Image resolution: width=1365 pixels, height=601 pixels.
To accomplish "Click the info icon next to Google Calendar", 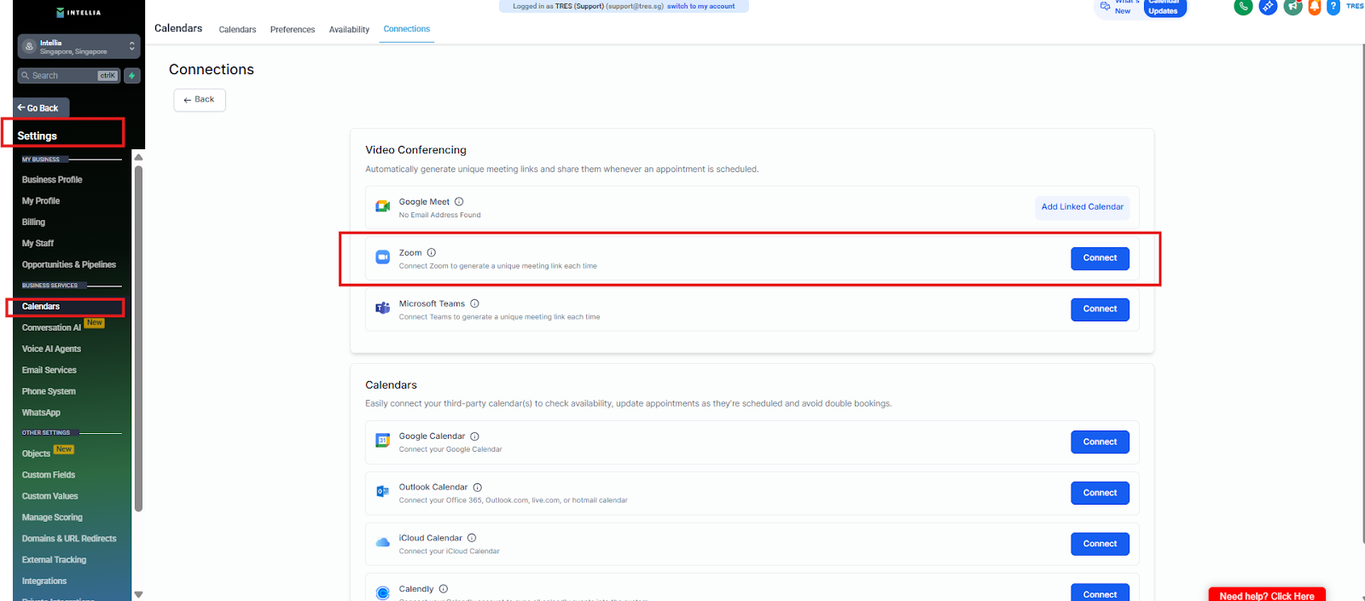I will coord(475,436).
